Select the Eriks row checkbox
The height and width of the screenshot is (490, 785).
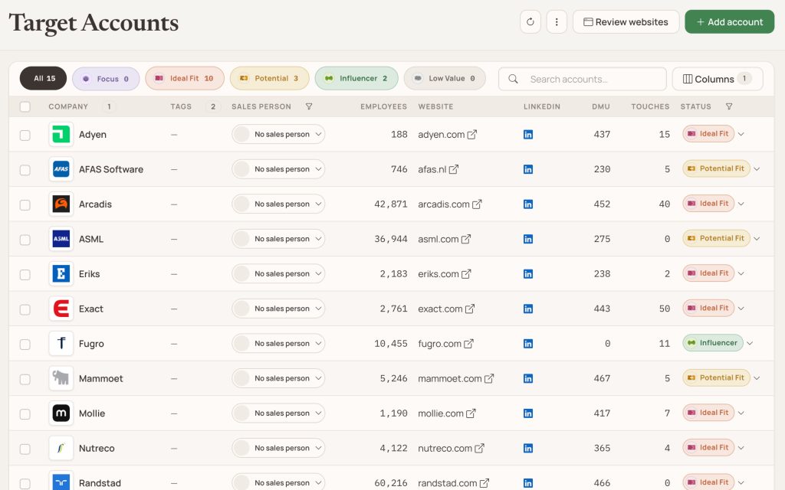25,275
